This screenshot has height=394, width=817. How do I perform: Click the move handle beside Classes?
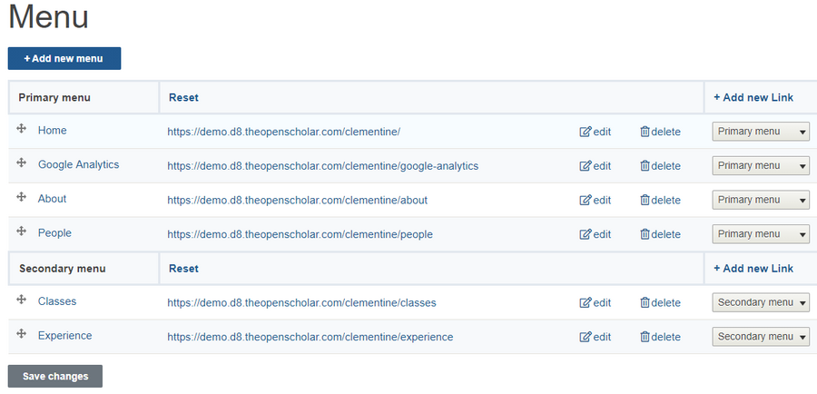coord(21,300)
